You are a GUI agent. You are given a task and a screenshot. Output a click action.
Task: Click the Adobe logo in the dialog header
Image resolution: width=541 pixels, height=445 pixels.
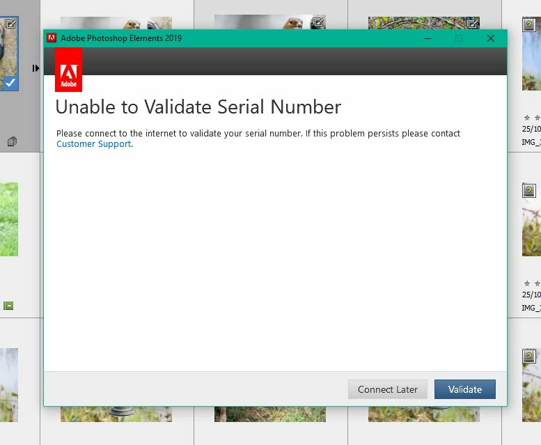click(x=68, y=70)
